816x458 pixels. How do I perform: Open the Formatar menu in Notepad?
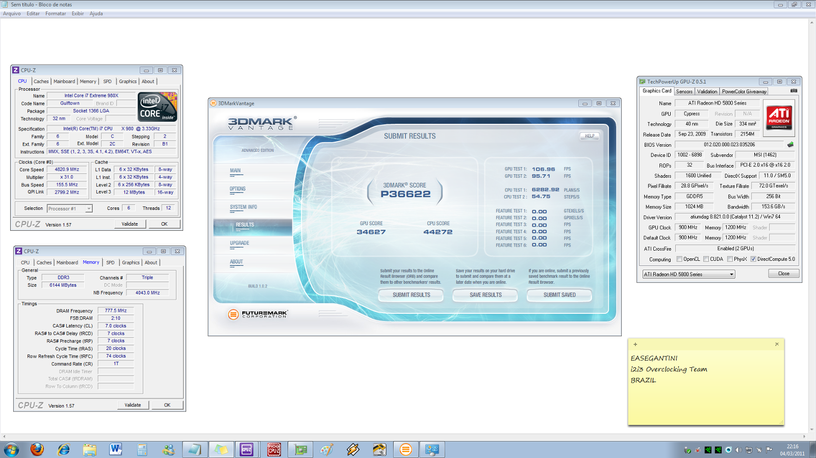tap(56, 14)
